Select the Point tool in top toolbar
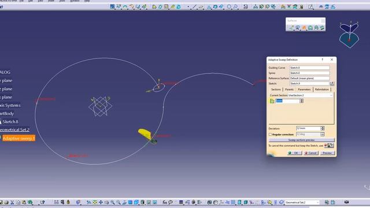370x208 pixels. coord(188,6)
